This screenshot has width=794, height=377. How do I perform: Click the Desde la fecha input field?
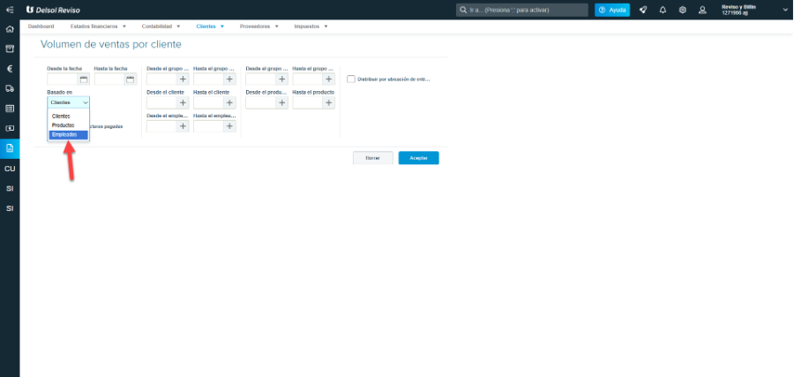pos(63,79)
